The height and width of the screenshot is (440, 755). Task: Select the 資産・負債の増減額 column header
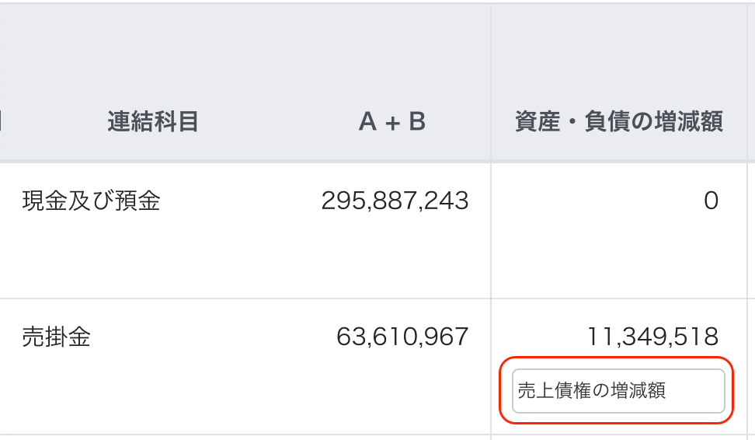[x=619, y=122]
